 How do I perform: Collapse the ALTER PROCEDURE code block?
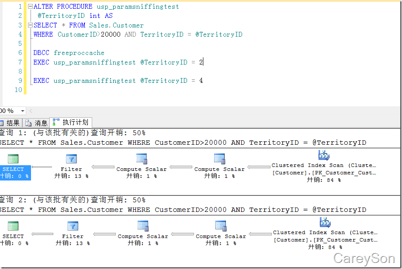(x=30, y=7)
